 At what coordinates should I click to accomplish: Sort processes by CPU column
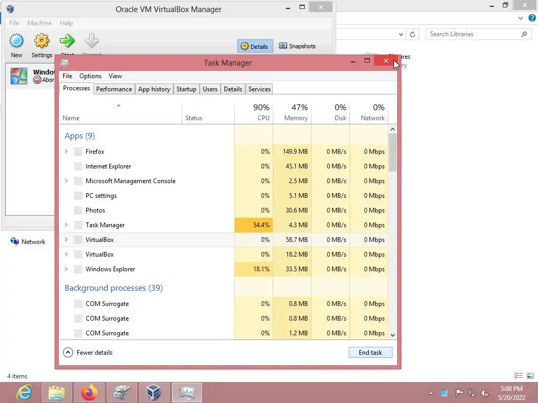point(254,112)
